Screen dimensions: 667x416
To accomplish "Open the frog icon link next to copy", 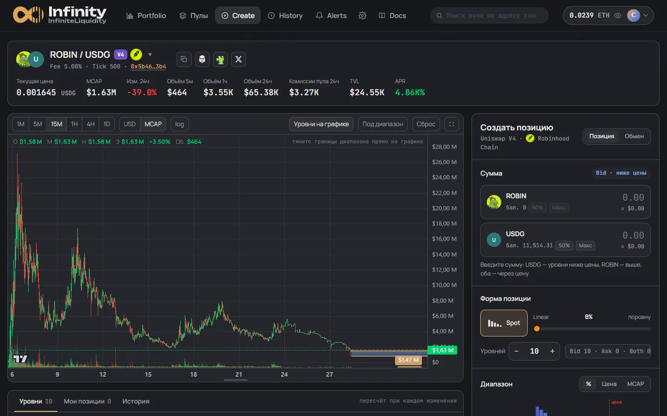I will click(x=220, y=59).
